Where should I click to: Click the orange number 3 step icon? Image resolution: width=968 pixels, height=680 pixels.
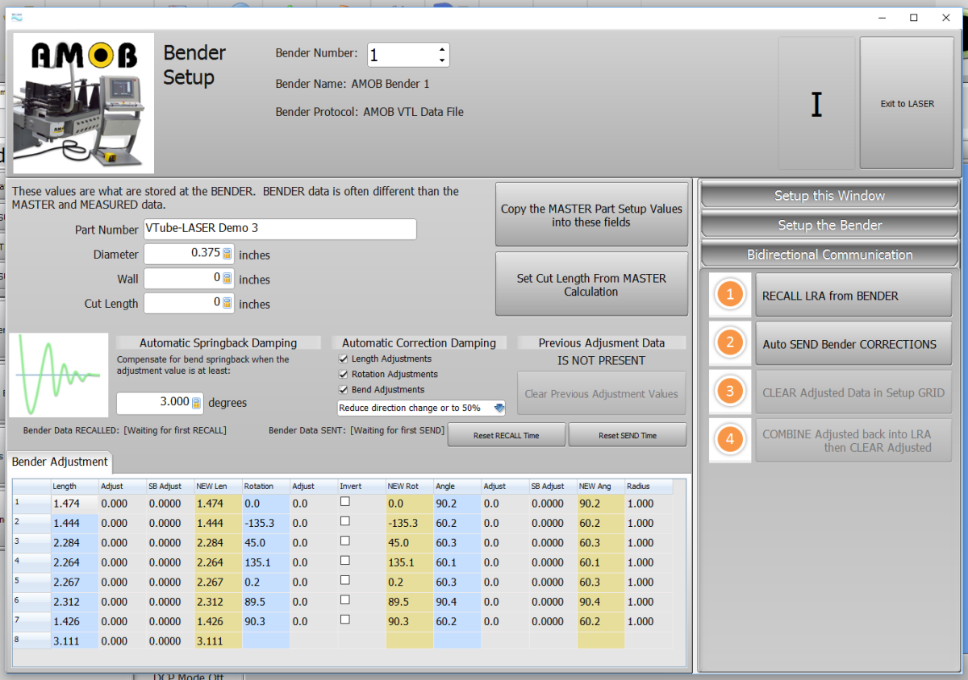730,392
